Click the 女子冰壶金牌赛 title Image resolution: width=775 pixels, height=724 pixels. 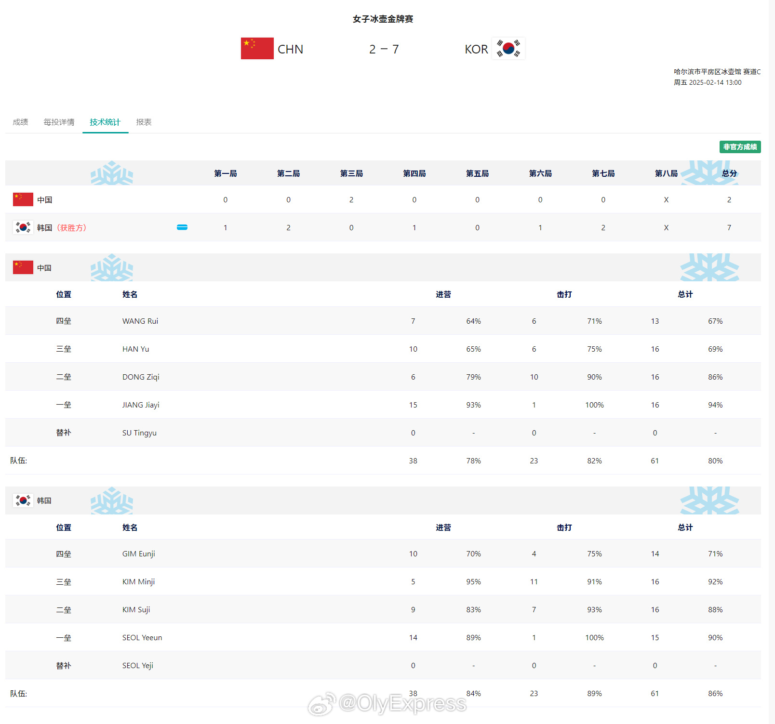click(x=383, y=19)
